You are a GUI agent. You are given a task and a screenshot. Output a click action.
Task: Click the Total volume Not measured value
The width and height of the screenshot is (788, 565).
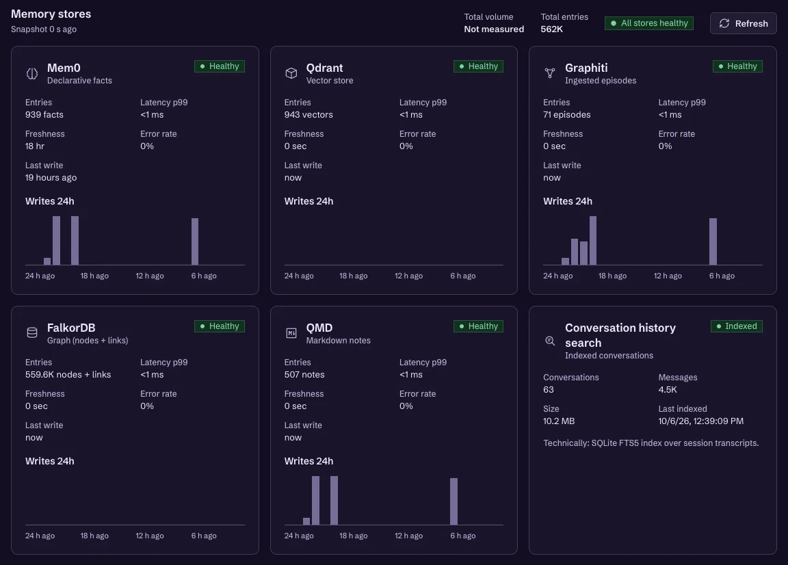pyautogui.click(x=493, y=29)
